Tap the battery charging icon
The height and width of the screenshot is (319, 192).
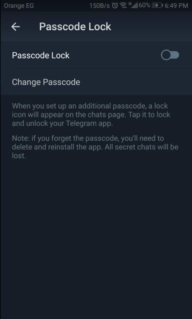click(x=157, y=6)
